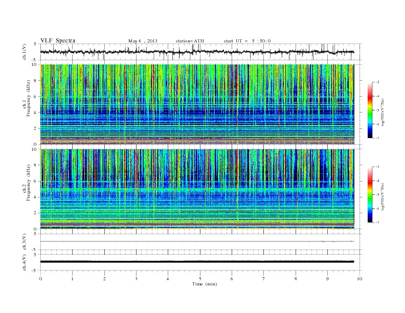Click the "4" kHz tick on the ch.2 frequency axis
This screenshot has width=405, height=313.
pos(35,197)
